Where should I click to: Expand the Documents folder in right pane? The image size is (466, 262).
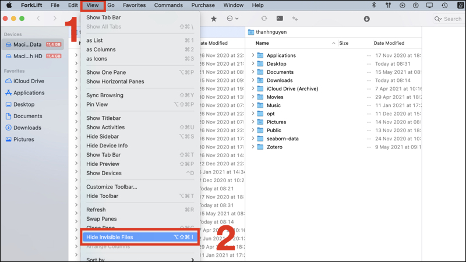253,72
